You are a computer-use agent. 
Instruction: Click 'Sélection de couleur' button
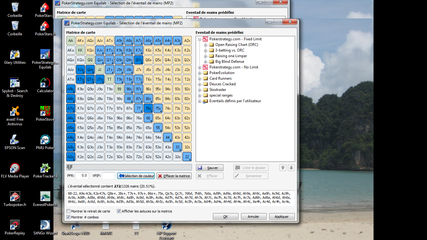[x=136, y=176]
